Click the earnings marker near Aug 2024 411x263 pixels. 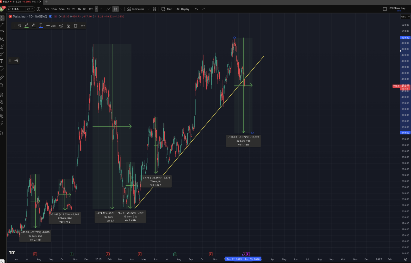click(35, 254)
